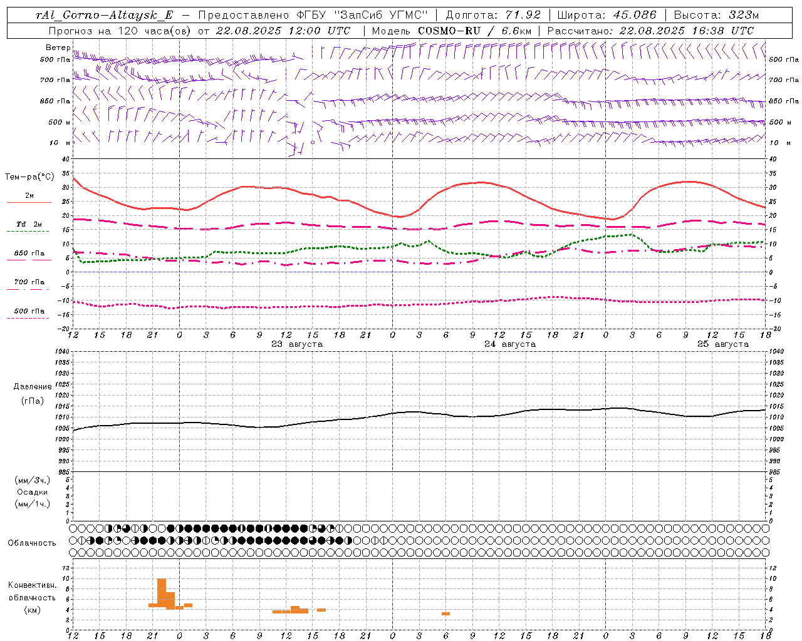
Task: Click the Конвективн. convective cloud label
Action: (32, 585)
